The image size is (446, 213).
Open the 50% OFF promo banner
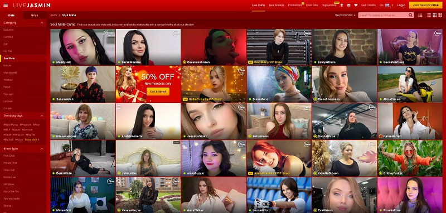click(148, 84)
